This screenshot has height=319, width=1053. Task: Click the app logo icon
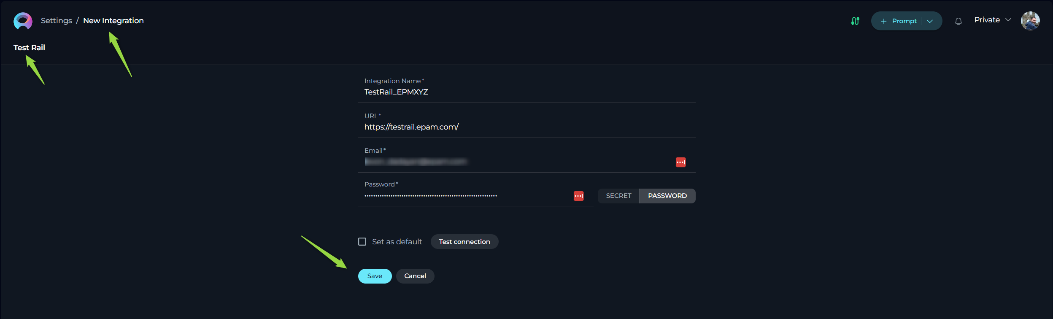pos(23,21)
